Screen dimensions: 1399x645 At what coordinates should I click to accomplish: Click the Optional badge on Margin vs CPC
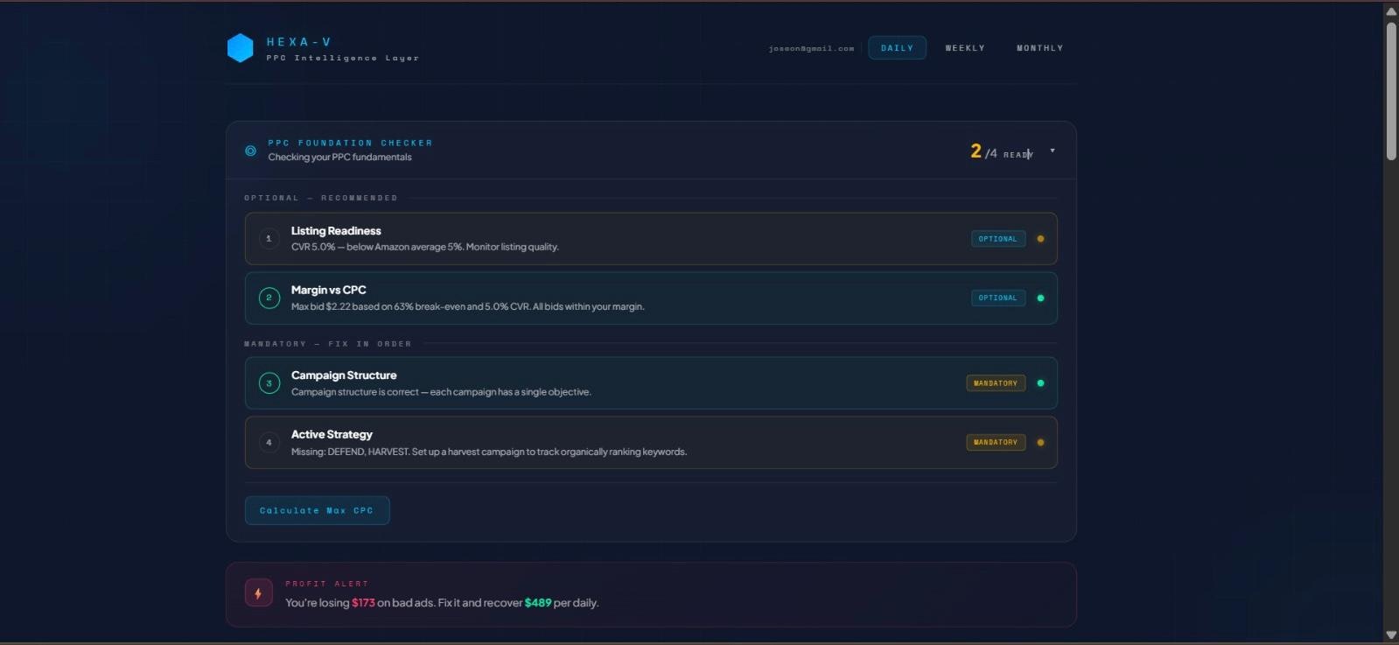(x=997, y=298)
